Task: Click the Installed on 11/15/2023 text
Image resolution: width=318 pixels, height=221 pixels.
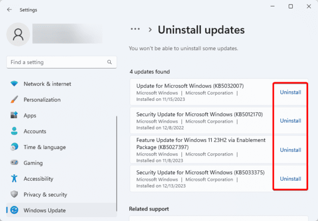Action: tap(160, 99)
